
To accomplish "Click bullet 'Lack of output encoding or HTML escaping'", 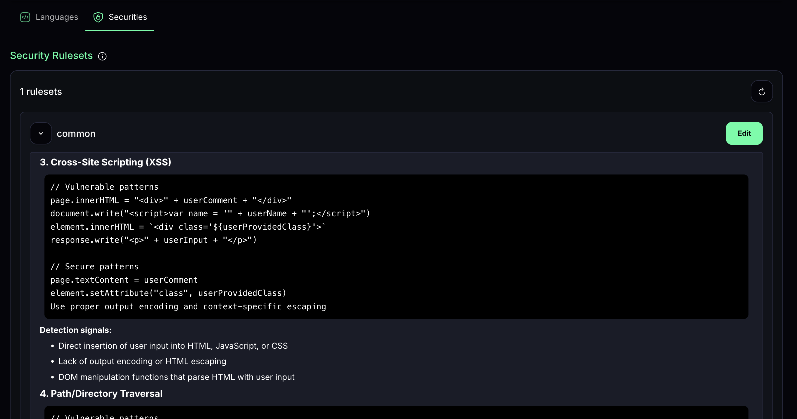I will click(x=142, y=361).
